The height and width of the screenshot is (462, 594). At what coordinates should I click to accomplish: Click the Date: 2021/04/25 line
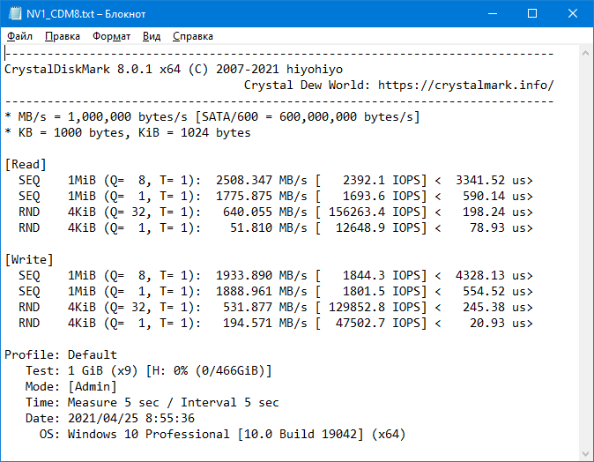click(x=110, y=418)
